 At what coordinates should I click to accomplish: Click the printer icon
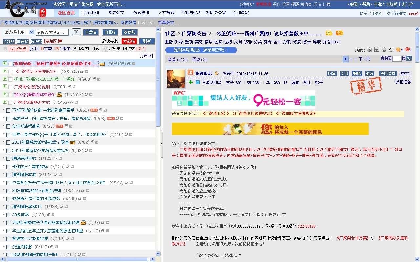pyautogui.click(x=384, y=50)
